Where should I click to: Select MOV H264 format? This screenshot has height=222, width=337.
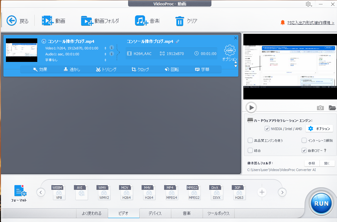[x=127, y=192]
